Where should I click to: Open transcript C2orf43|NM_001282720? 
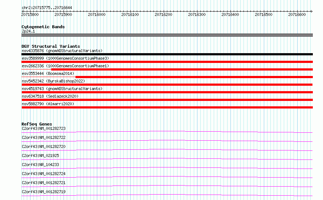pos(44,146)
